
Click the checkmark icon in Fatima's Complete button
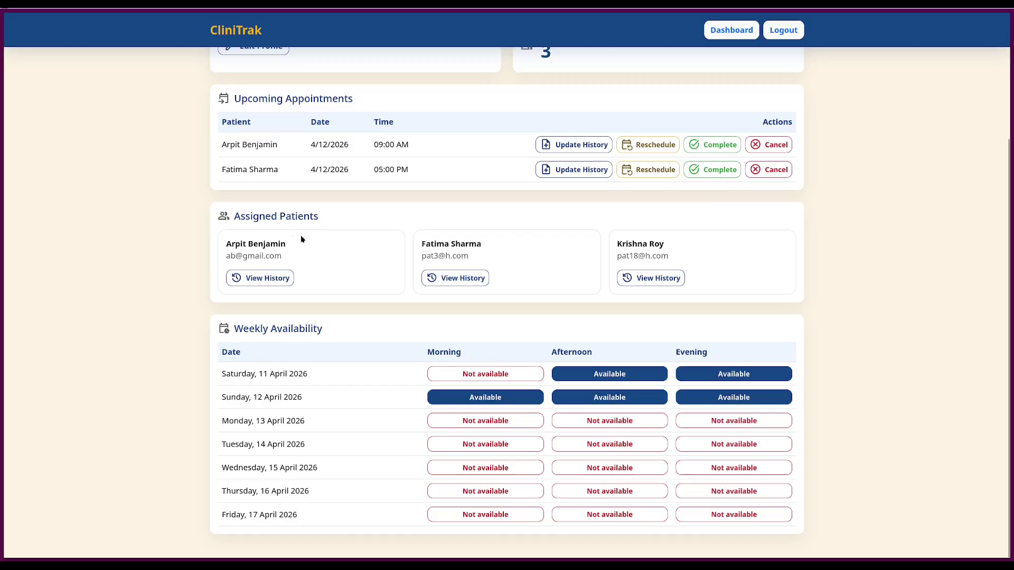[x=694, y=169]
